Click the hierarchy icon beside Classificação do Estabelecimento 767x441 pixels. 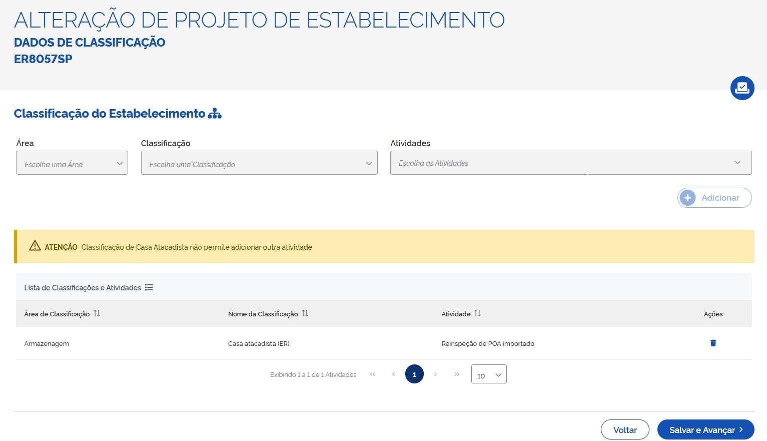point(215,114)
